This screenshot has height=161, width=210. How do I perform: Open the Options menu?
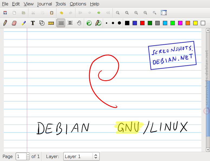click(x=78, y=4)
